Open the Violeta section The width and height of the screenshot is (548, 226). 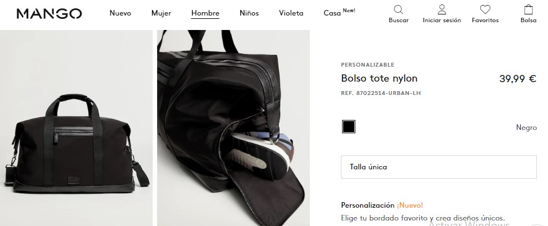tap(291, 13)
